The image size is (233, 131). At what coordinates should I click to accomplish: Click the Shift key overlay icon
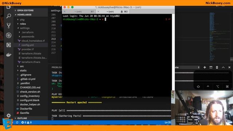tap(198, 87)
